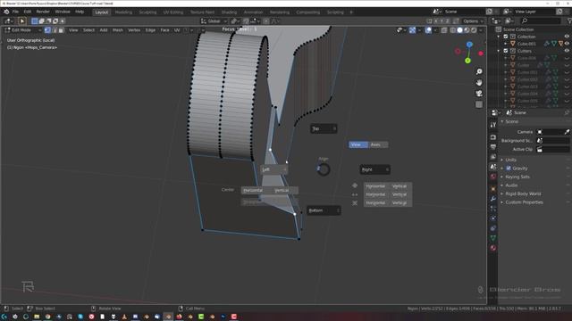Switch to the Modeling workspace tab
This screenshot has width=572, height=321.
point(123,12)
